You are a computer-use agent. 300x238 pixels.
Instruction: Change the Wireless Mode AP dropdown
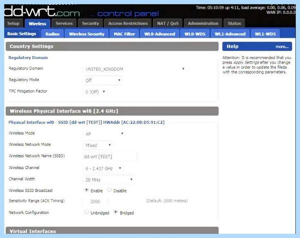coord(104,133)
